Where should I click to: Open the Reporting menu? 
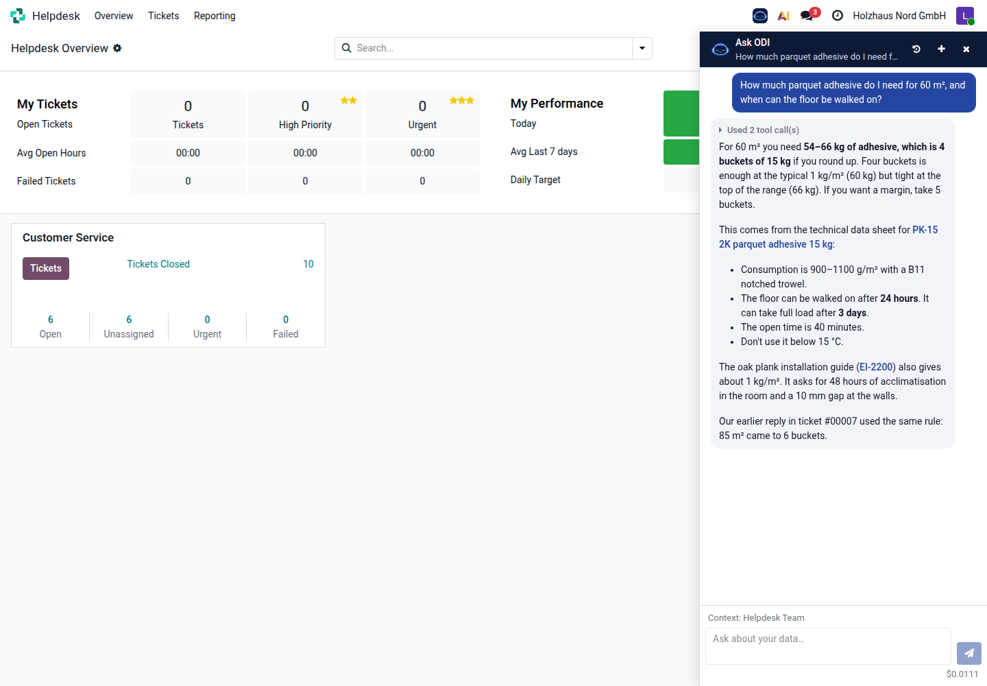(x=215, y=16)
